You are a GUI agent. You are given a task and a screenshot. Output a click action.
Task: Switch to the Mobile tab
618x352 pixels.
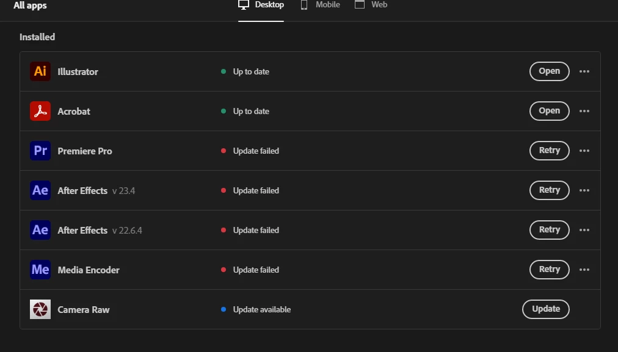(x=320, y=5)
